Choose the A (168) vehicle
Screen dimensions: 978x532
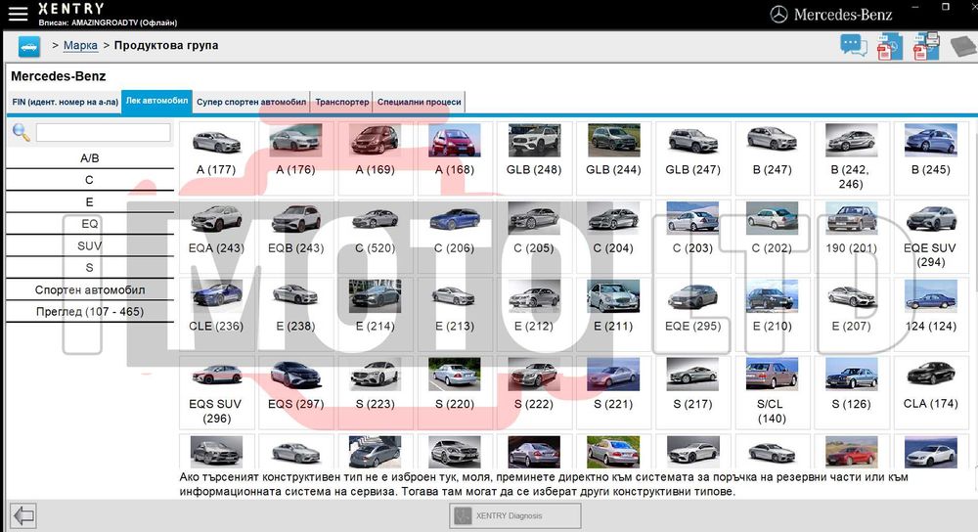pos(455,158)
